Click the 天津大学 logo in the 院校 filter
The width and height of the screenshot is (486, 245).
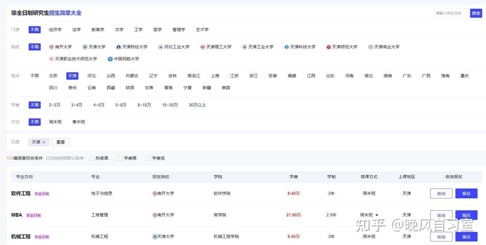85,47
